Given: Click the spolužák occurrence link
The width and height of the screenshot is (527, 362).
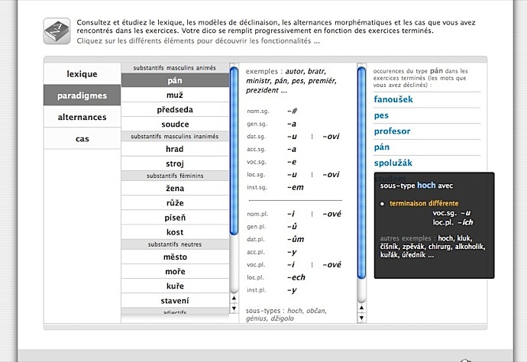Looking at the screenshot, I should (x=393, y=163).
